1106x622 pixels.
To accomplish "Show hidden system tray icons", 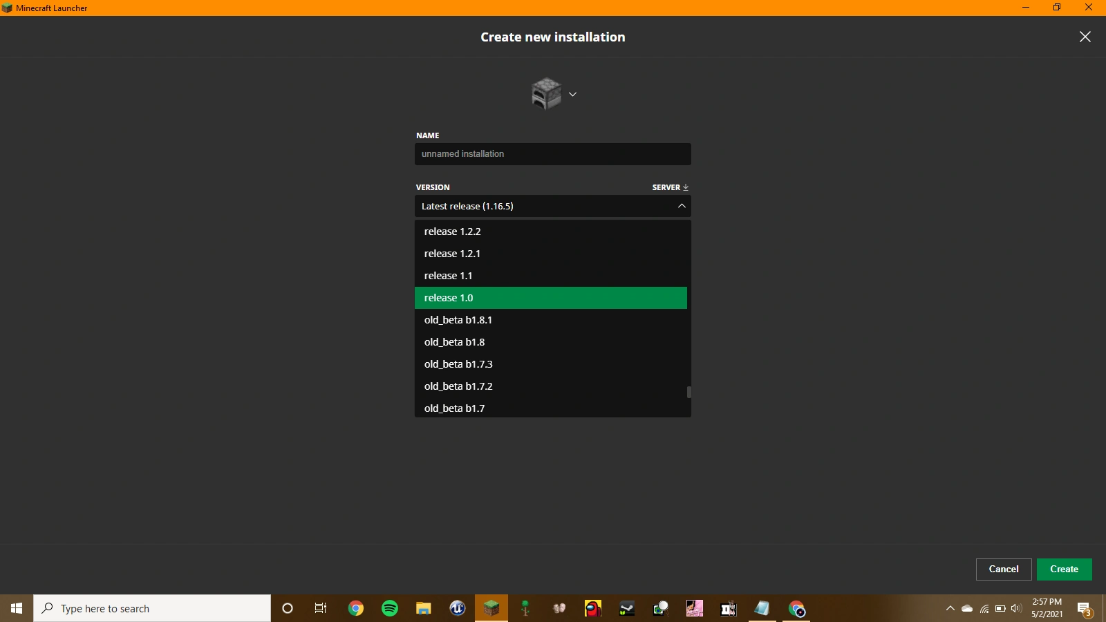I will 950,608.
